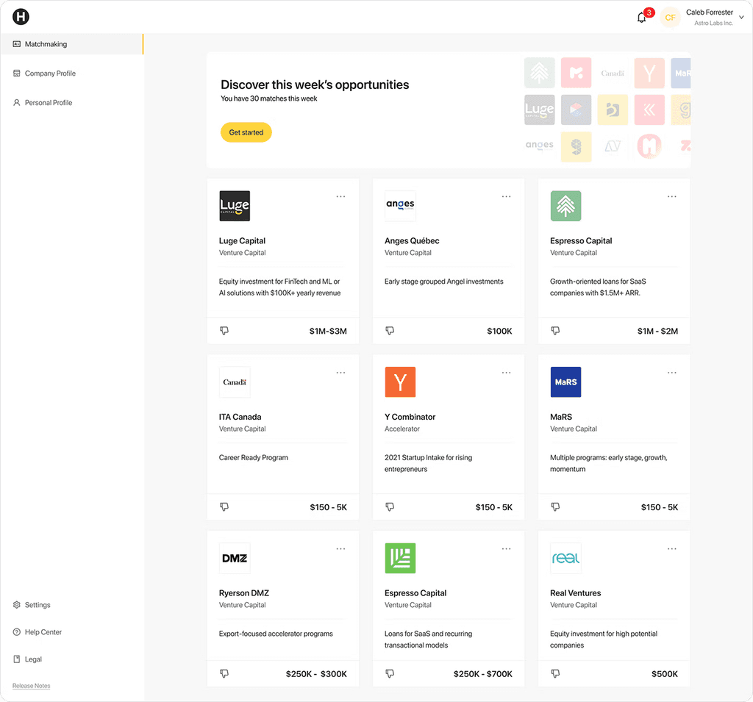This screenshot has width=753, height=702.
Task: Open more options on Luge Capital card
Action: tap(340, 197)
